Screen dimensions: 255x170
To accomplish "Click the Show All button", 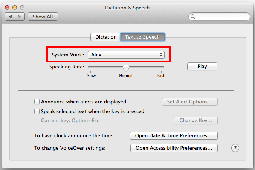I will click(x=43, y=17).
